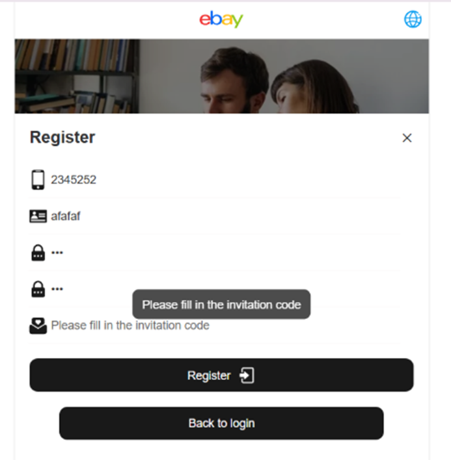Click the mobile phone icon
Screen dimensions: 451x460
pyautogui.click(x=38, y=179)
